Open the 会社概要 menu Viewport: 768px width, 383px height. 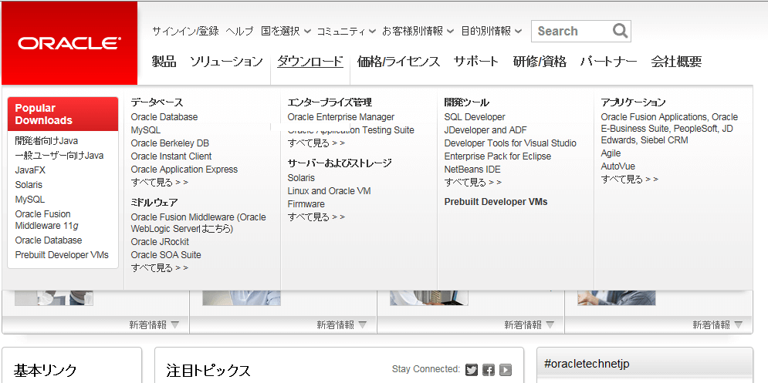676,62
